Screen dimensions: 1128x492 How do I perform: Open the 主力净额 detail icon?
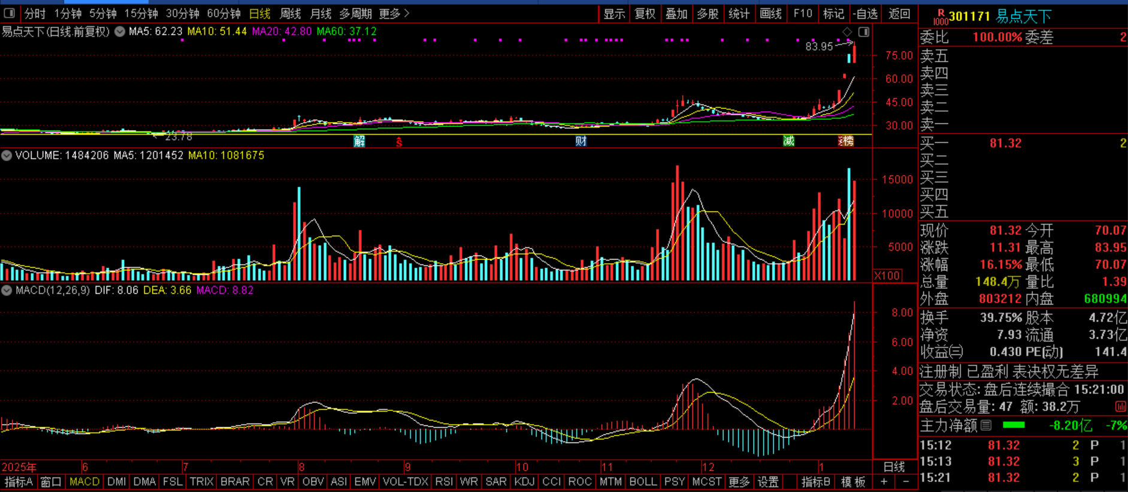[986, 425]
